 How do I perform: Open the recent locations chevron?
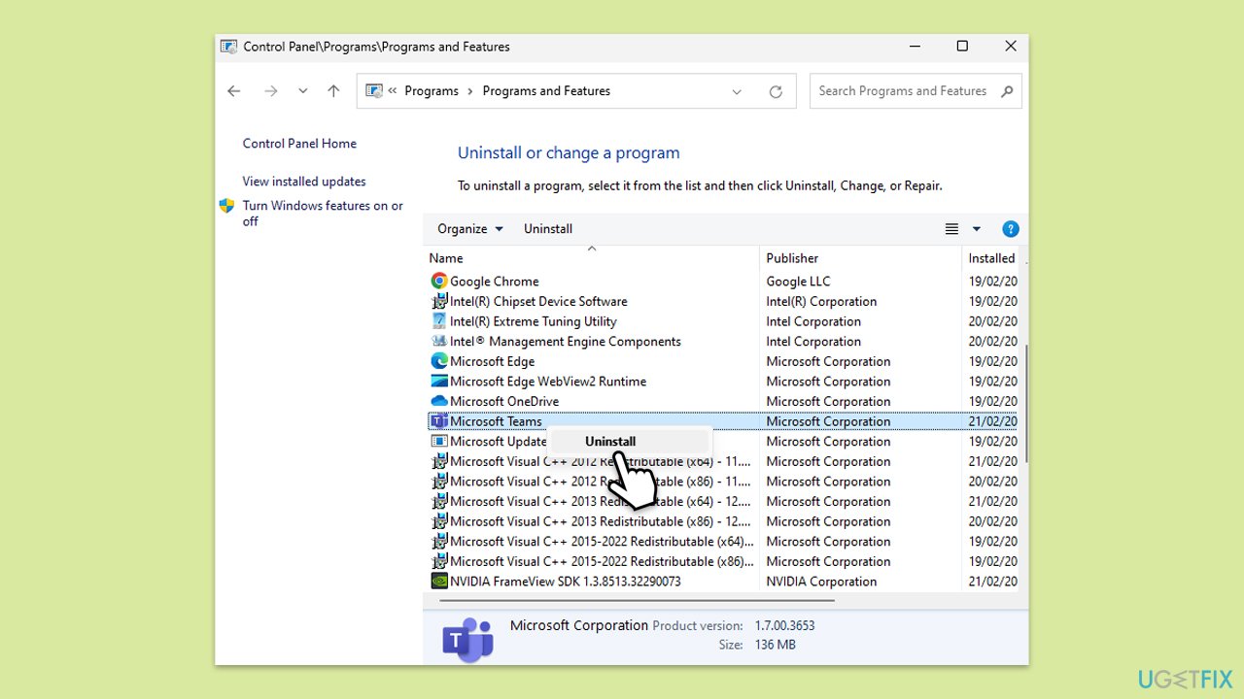coord(303,91)
